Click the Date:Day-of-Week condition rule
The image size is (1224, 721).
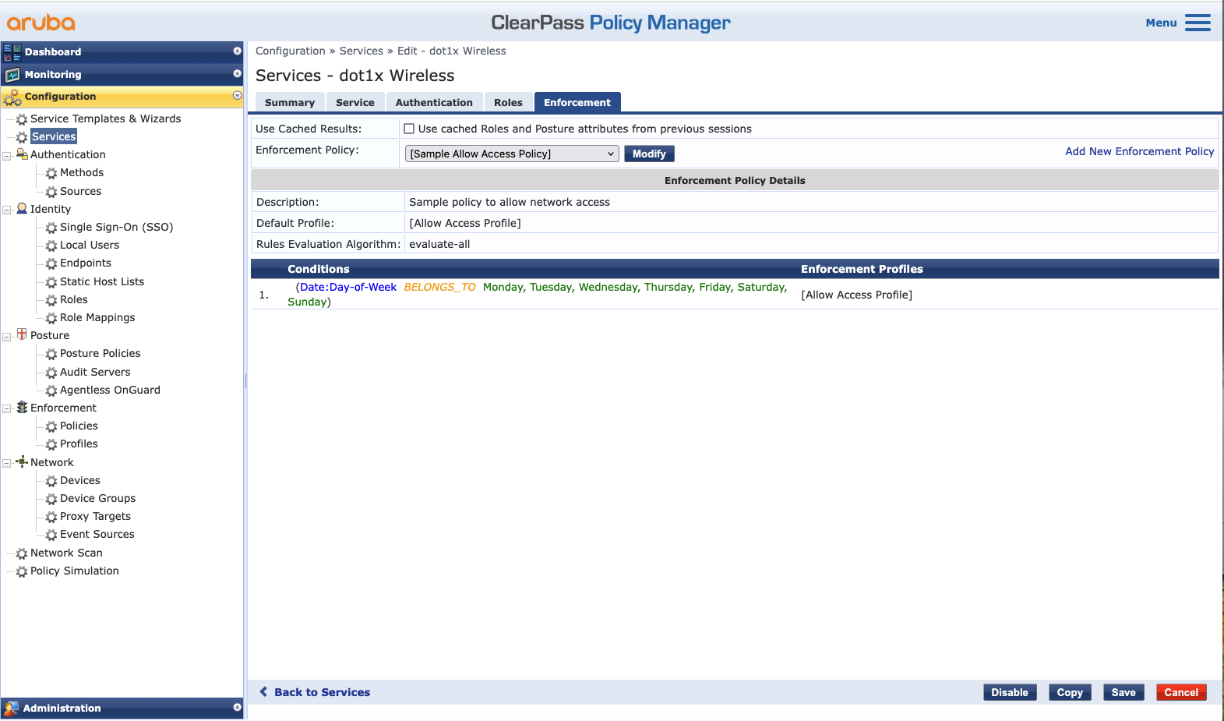(x=538, y=295)
